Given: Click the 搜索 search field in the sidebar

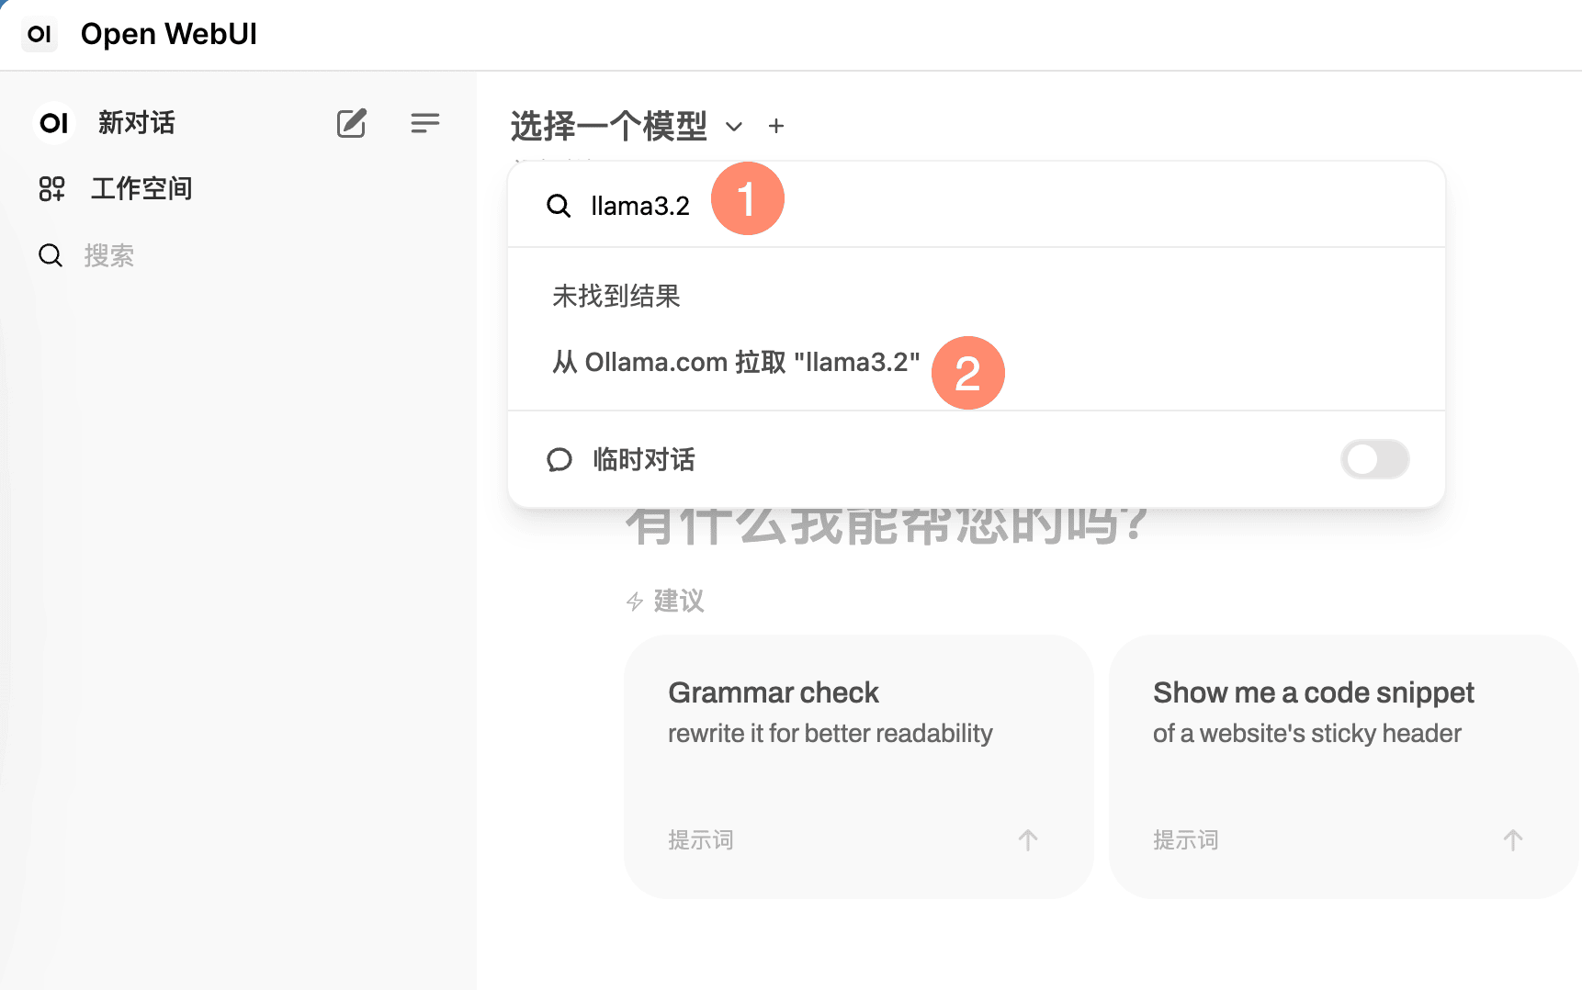Looking at the screenshot, I should [110, 255].
